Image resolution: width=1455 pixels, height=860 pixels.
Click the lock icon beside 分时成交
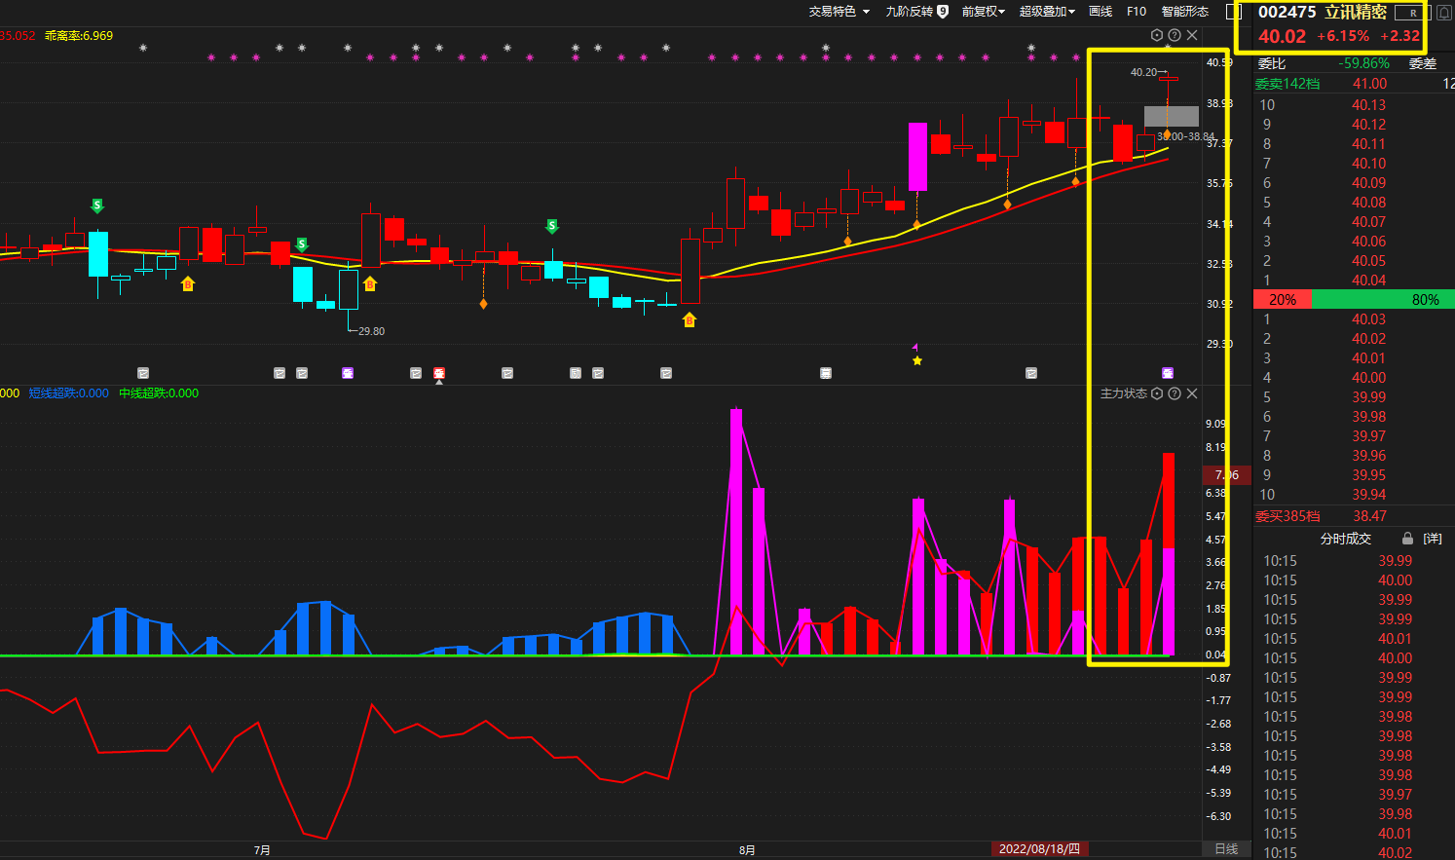tap(1407, 539)
